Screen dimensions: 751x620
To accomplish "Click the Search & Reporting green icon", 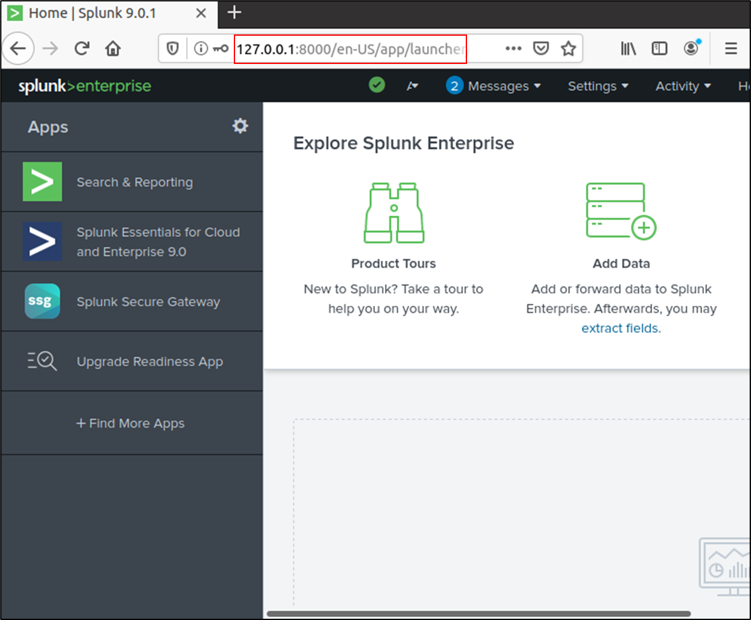I will 43,182.
